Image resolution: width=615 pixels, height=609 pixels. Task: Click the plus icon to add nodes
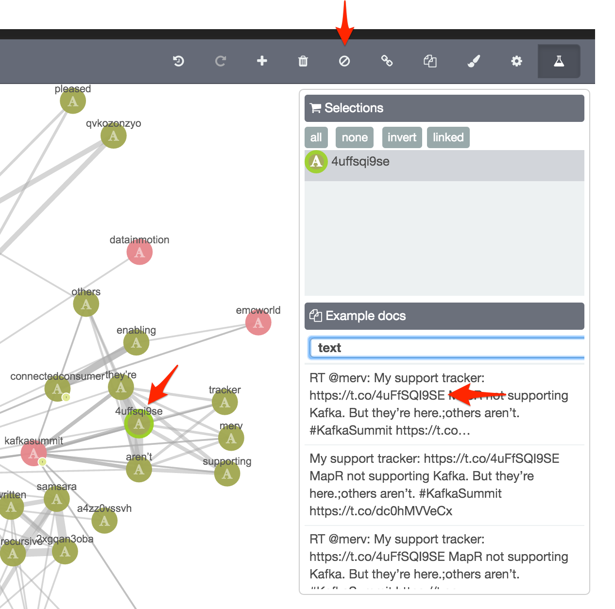click(x=262, y=61)
